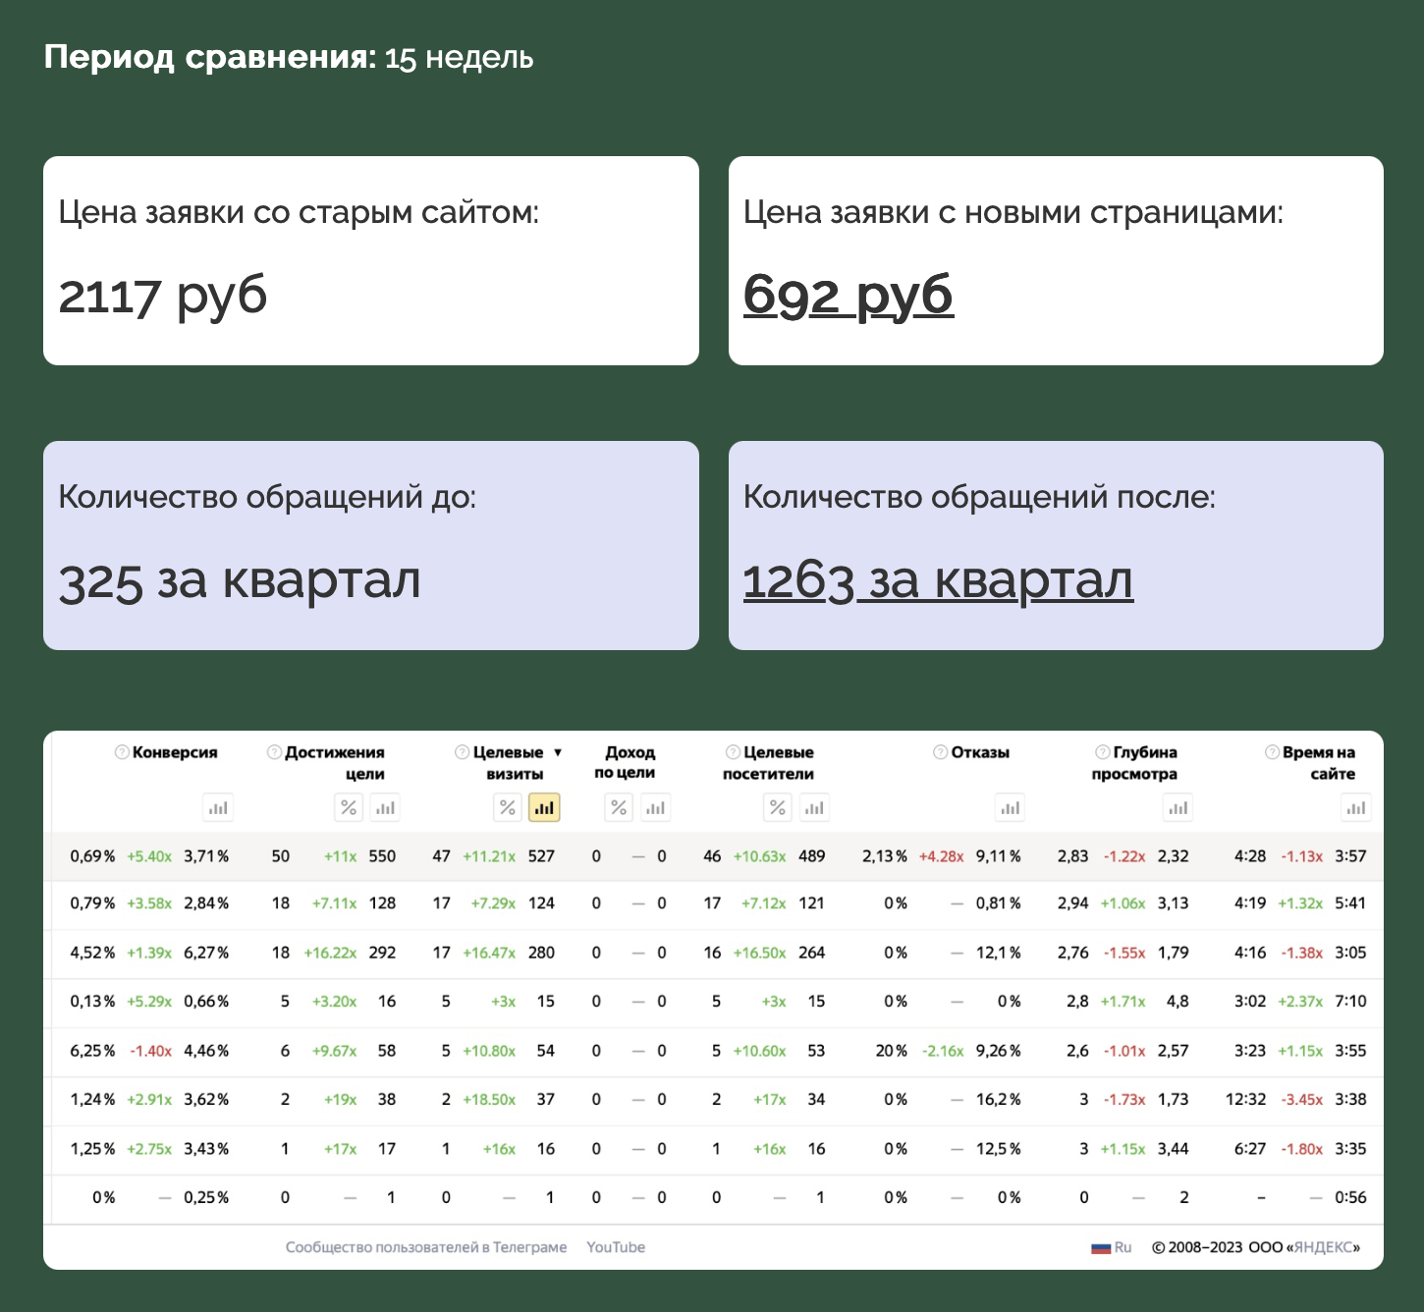This screenshot has width=1424, height=1312.
Task: Click the help icon beside Целевые визиты
Action: click(462, 752)
